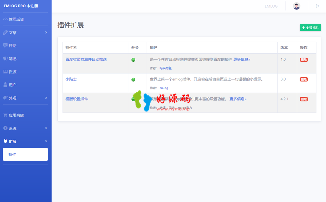Image resolution: width=326 pixels, height=202 pixels.
Task: Delete the 百度收录检测并自动推送 plugin
Action: coord(304,59)
